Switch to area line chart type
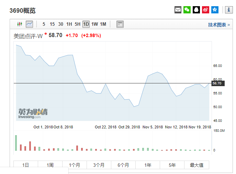 (x=29, y=24)
